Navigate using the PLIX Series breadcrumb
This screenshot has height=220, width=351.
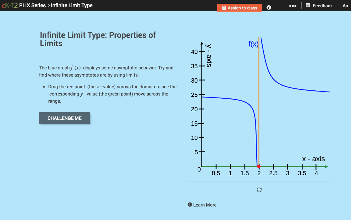32,5
